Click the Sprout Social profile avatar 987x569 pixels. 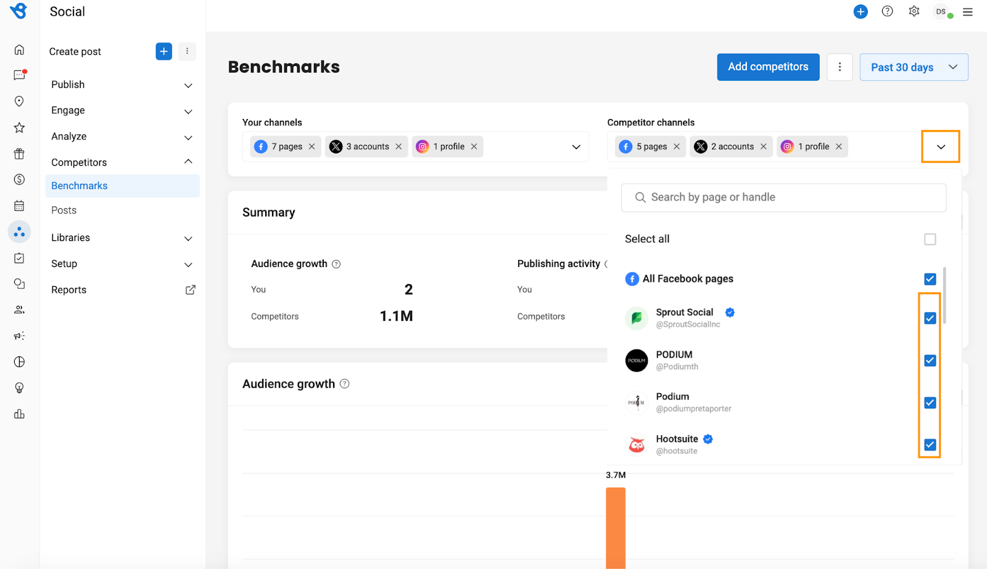637,318
